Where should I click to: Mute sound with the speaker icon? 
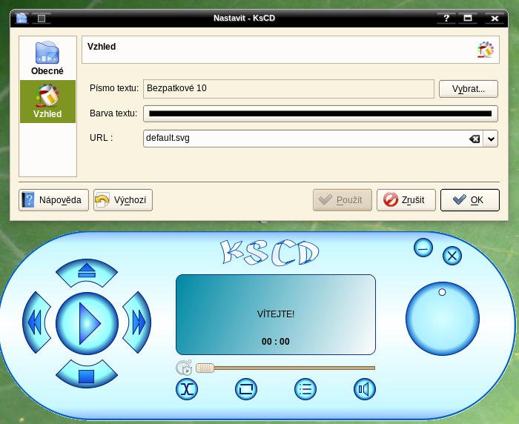pyautogui.click(x=365, y=389)
